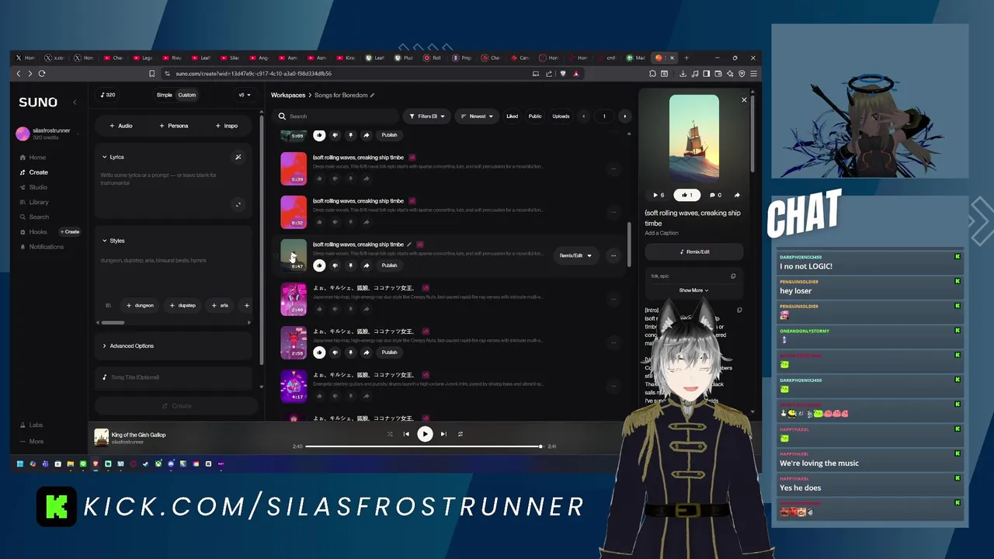Reload the browser page
Viewport: 994px width, 559px height.
click(42, 74)
